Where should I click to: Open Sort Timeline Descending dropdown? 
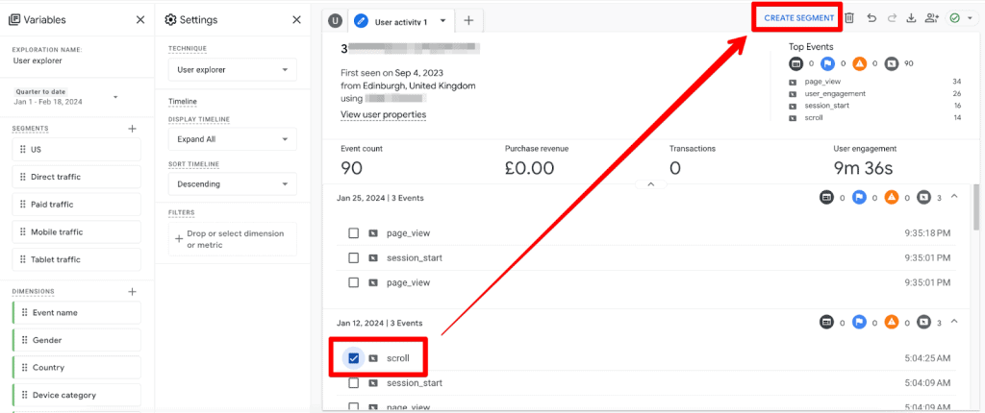(233, 184)
